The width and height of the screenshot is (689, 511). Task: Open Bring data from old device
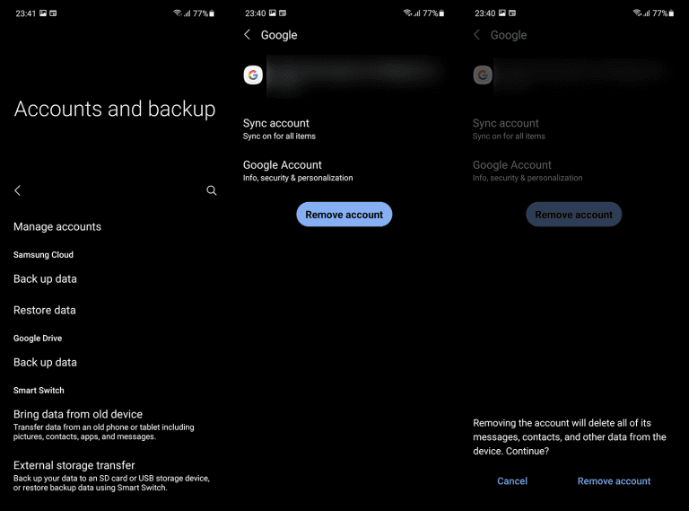tap(78, 415)
